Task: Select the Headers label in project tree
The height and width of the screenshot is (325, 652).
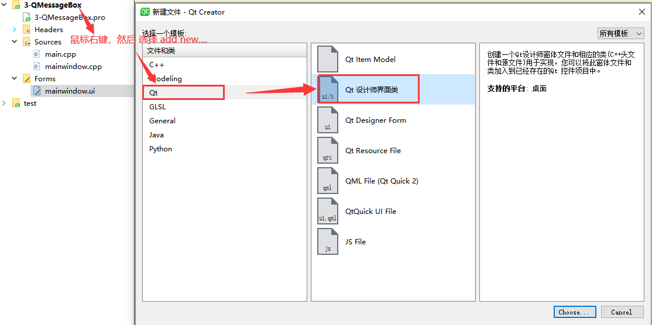Action: 49,29
